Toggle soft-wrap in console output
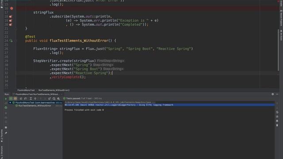This screenshot has width=283, height=159. (277, 112)
